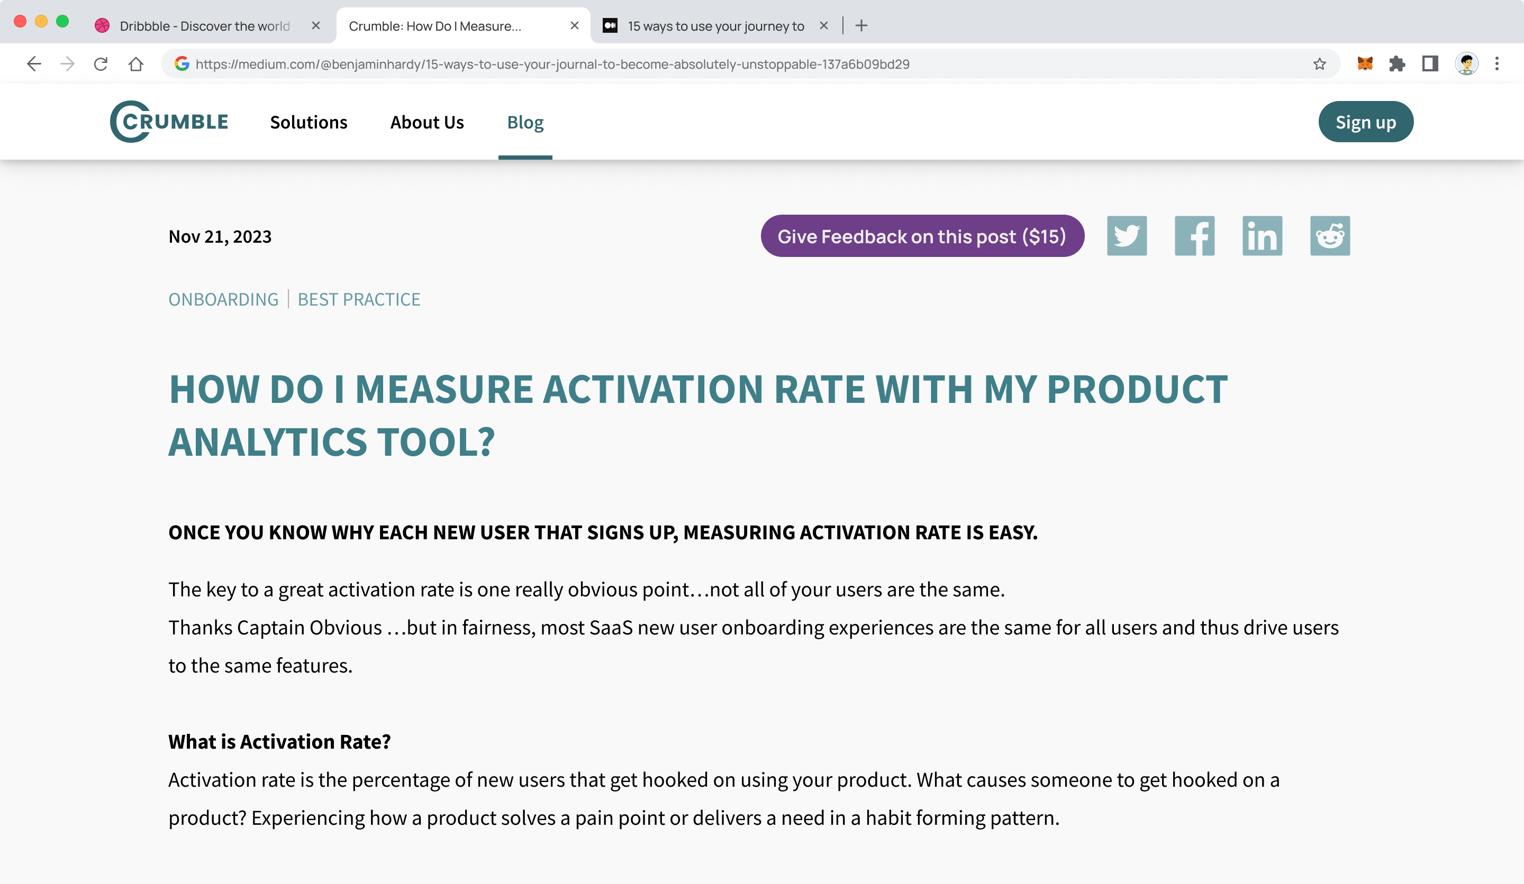Image resolution: width=1524 pixels, height=884 pixels.
Task: Open the extensions puzzle icon
Action: click(1397, 64)
